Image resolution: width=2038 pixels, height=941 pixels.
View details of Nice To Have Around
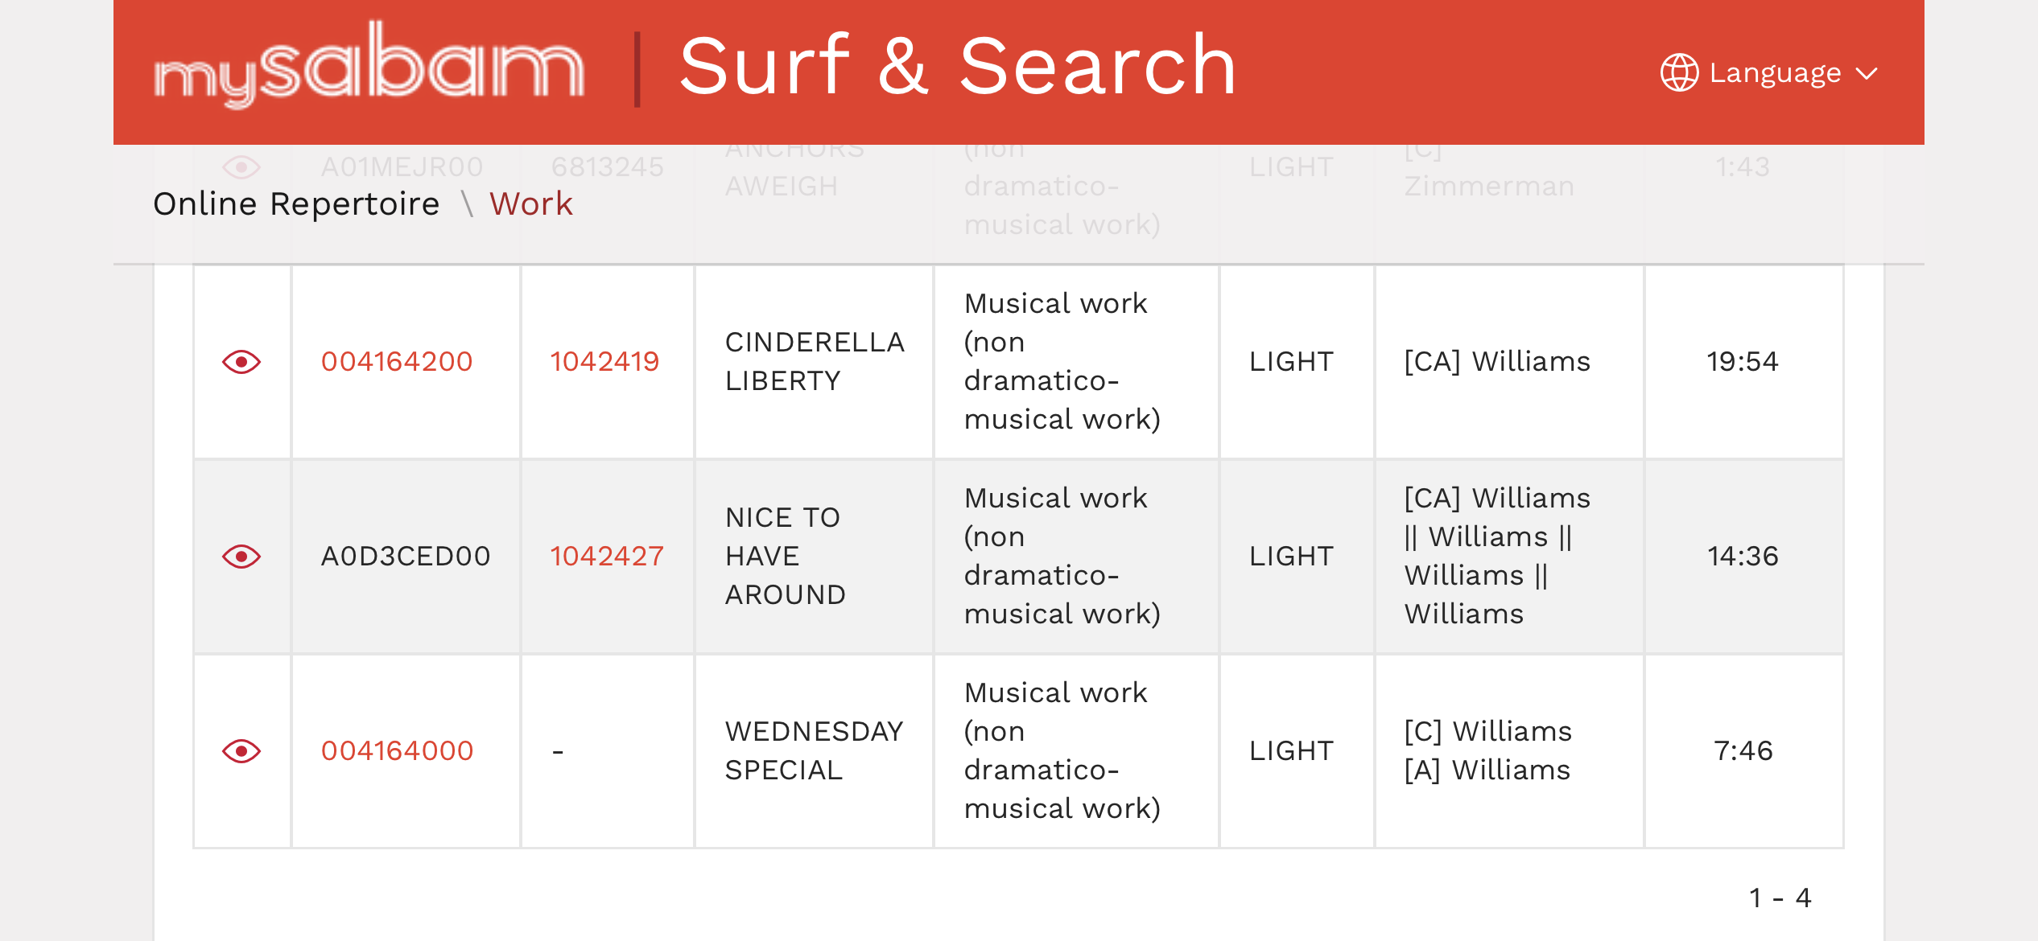coord(241,557)
